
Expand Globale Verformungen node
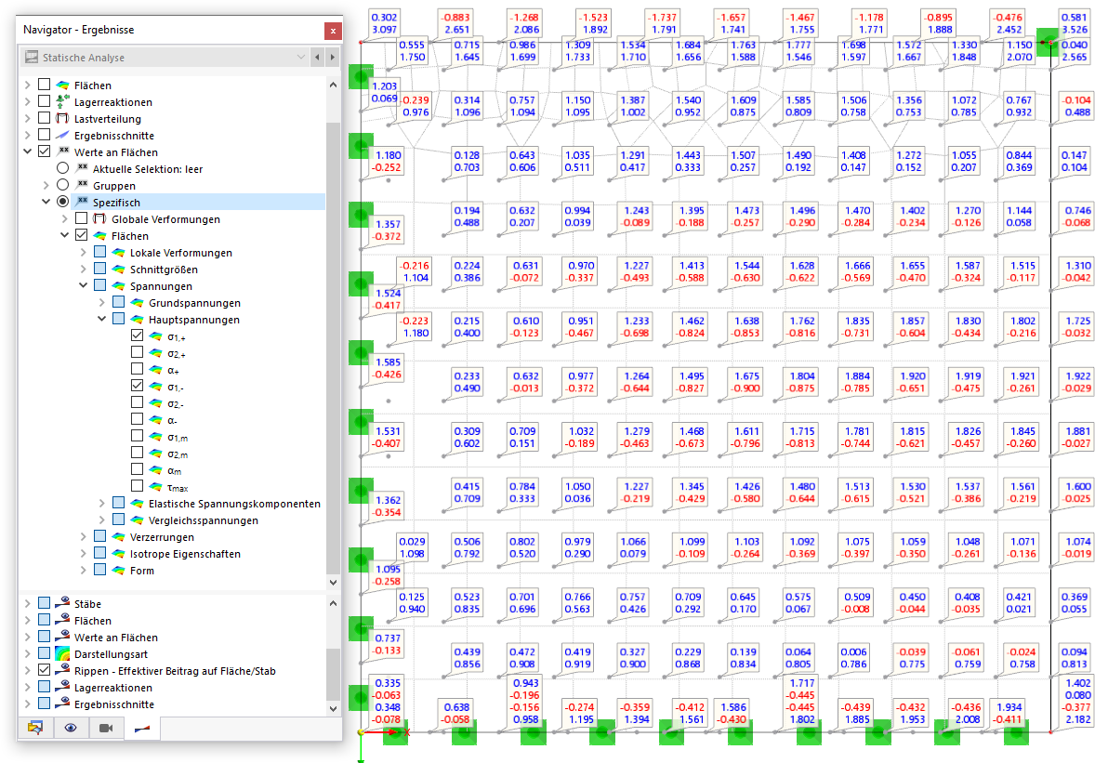pos(65,218)
